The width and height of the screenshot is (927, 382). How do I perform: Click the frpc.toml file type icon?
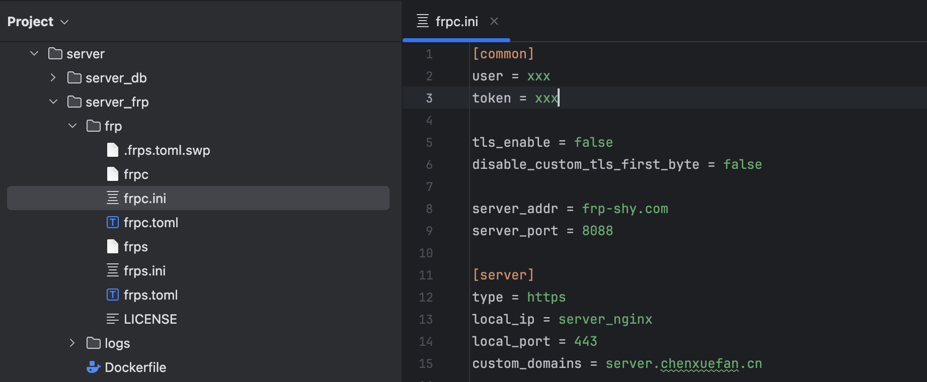coord(113,223)
